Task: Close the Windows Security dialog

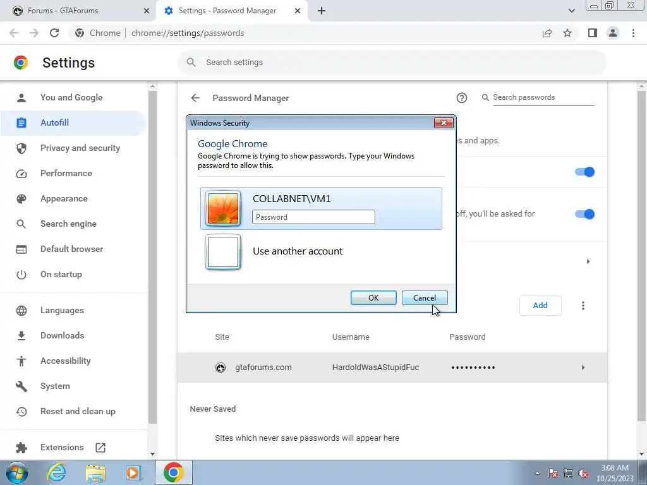Action: click(444, 123)
